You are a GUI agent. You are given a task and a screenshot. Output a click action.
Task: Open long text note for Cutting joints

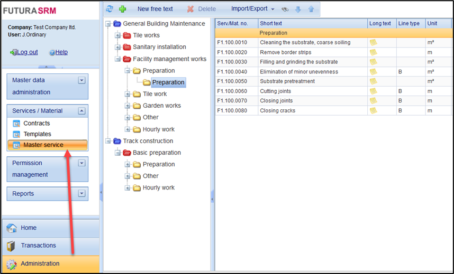374,91
